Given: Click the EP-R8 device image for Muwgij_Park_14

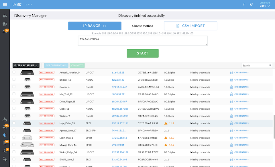Looking at the screenshot, I should 27,145.
